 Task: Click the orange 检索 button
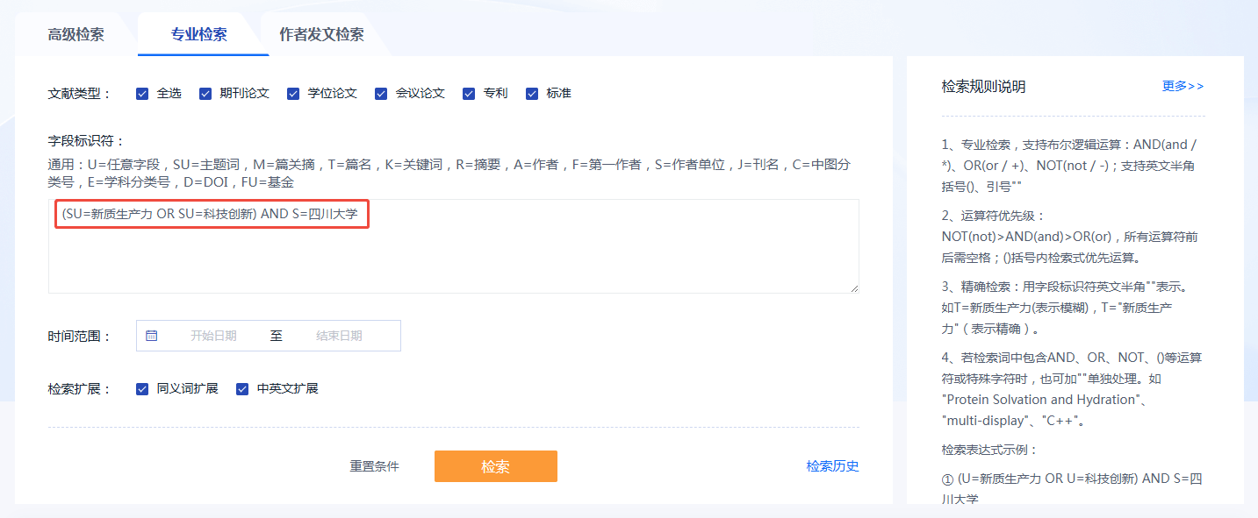pos(495,466)
